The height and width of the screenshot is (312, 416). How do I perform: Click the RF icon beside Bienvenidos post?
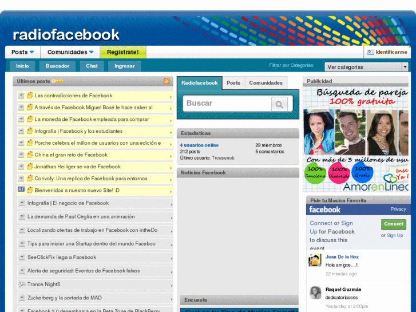click(x=21, y=189)
